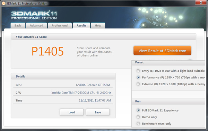
Task: Click the Load button
Action: pos(72,112)
